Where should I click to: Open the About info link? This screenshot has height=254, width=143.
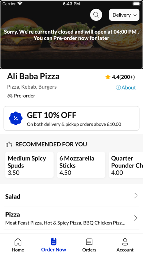(x=126, y=88)
